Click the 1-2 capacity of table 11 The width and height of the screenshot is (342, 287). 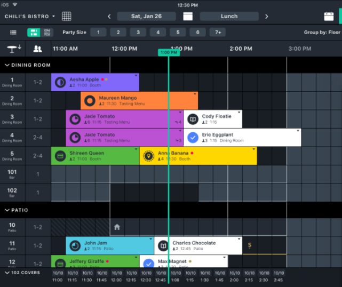pos(38,246)
